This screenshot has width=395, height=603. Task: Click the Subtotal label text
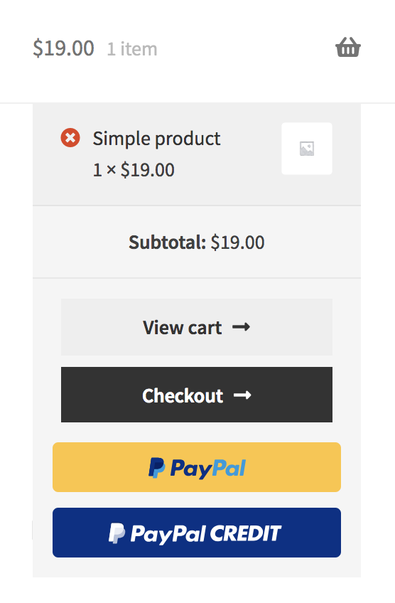click(x=167, y=242)
